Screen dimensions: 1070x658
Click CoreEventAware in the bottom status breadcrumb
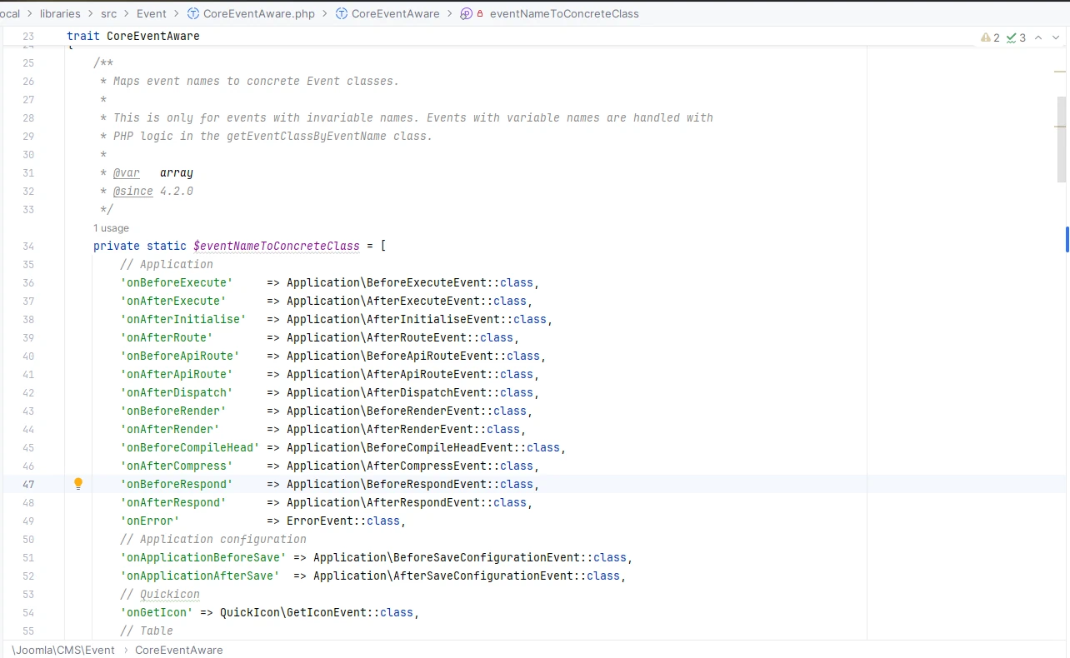point(178,650)
